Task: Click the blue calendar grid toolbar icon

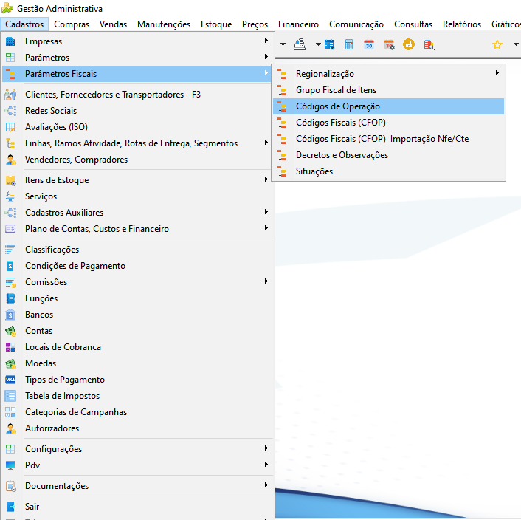Action: [329, 44]
